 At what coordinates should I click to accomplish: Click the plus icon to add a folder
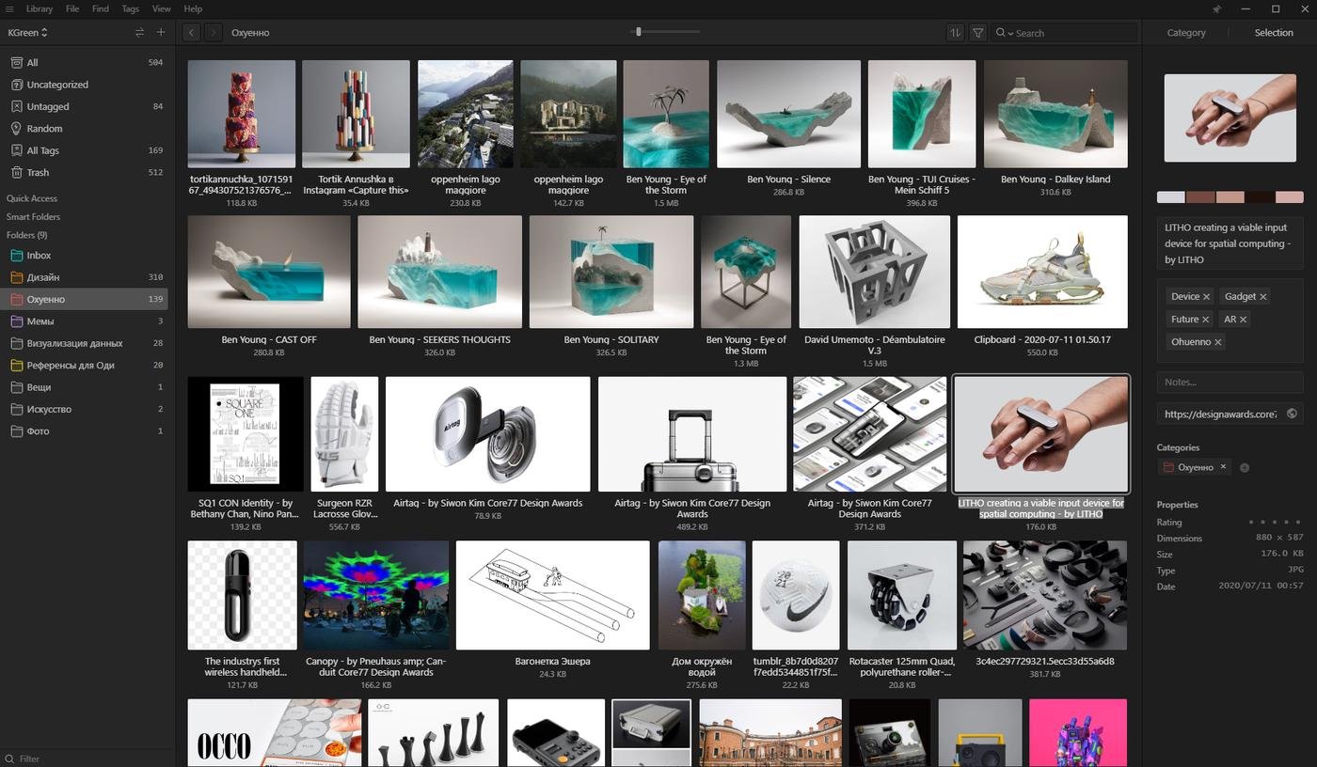pos(161,32)
